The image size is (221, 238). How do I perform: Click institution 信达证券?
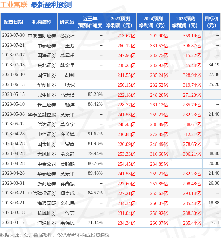tap(47, 124)
